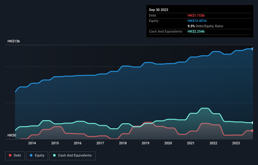Select the 2017 x-axis label
This screenshot has width=258, height=165.
tap(100, 143)
